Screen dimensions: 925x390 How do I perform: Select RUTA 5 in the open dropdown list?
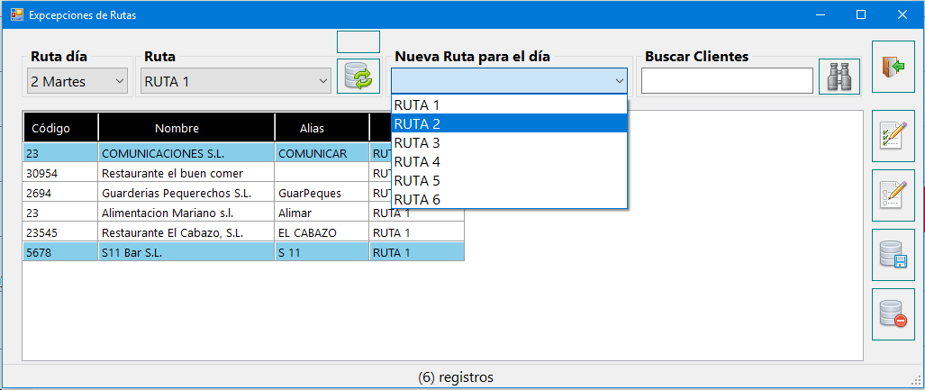click(509, 180)
